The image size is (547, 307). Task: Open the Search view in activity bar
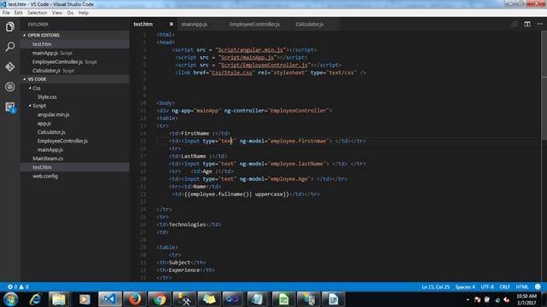point(9,47)
